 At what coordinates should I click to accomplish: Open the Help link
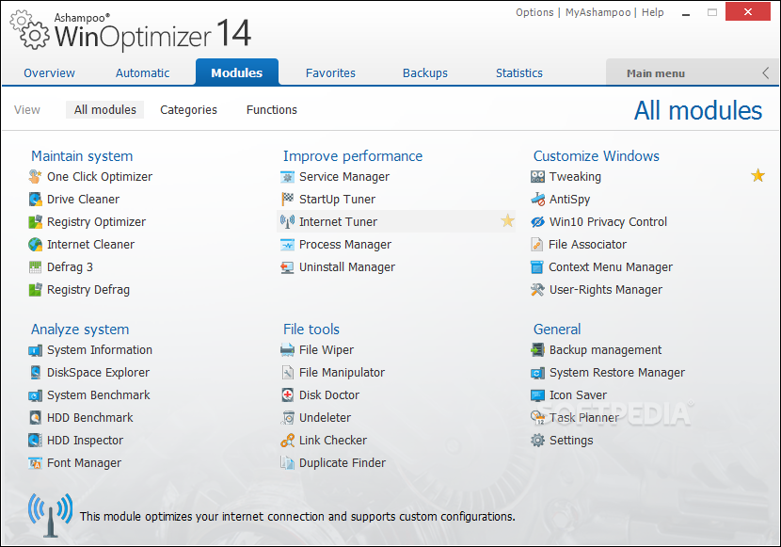pyautogui.click(x=652, y=12)
